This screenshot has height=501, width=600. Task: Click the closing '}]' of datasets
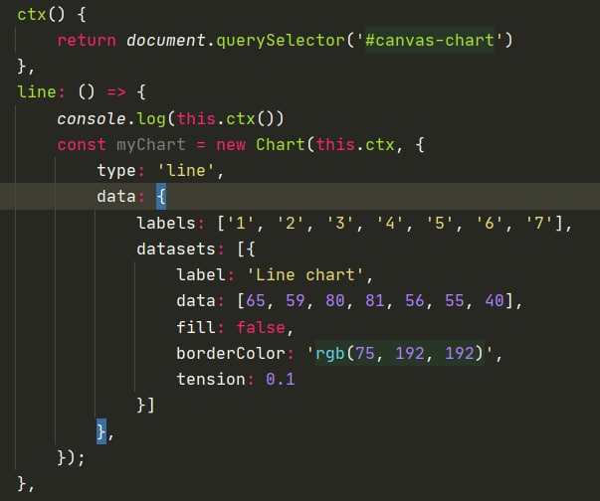146,406
